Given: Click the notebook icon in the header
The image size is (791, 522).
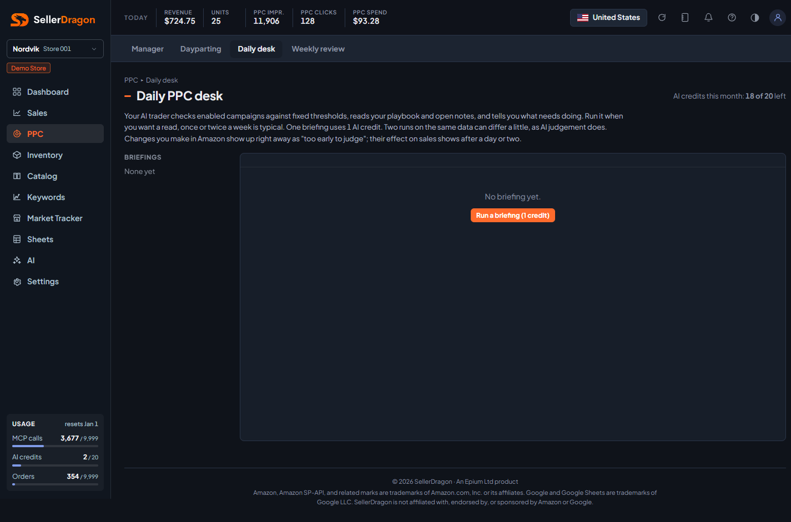Looking at the screenshot, I should [x=685, y=18].
